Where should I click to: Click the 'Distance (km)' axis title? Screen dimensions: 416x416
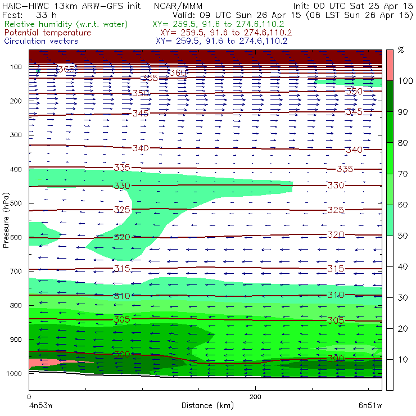click(207, 405)
